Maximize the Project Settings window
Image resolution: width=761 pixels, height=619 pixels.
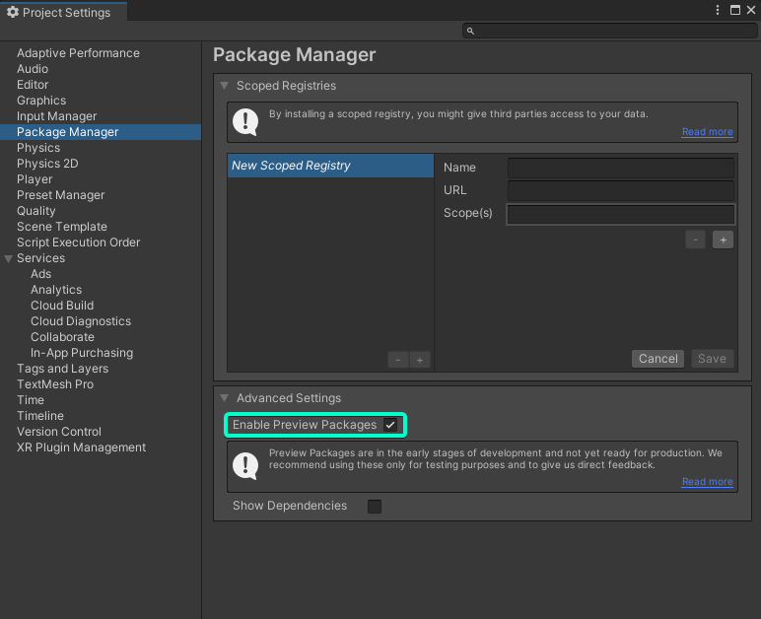pos(735,10)
